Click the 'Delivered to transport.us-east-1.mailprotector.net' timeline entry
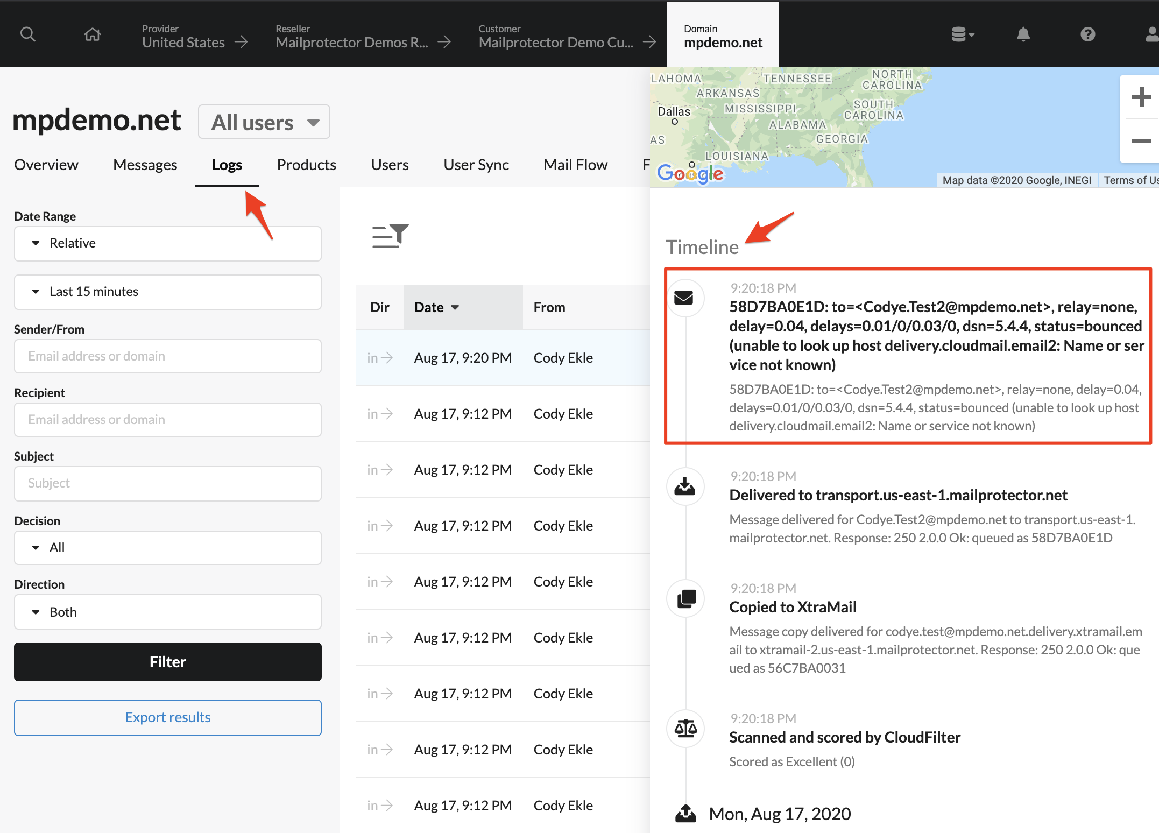The height and width of the screenshot is (833, 1159). (899, 495)
